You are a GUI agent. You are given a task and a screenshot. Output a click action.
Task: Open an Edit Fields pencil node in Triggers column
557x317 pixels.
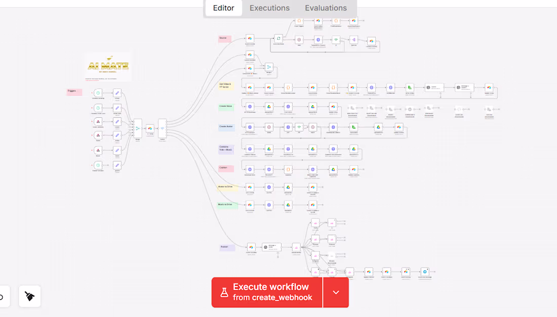tap(117, 93)
